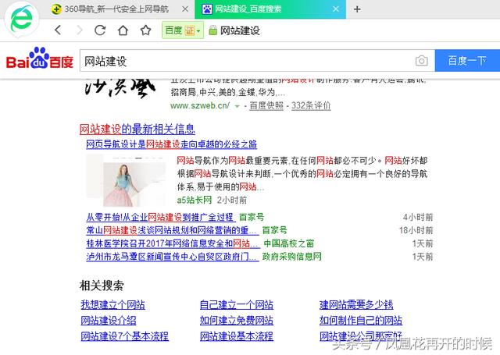Click the 4小时前 timestamp
Image resolution: width=500 pixels, height=355 pixels.
click(x=418, y=218)
